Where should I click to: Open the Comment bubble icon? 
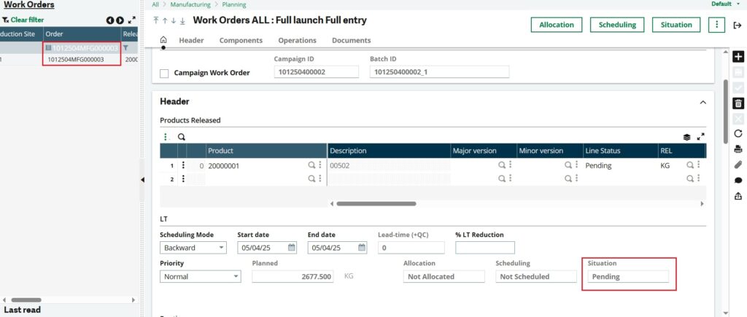738,181
